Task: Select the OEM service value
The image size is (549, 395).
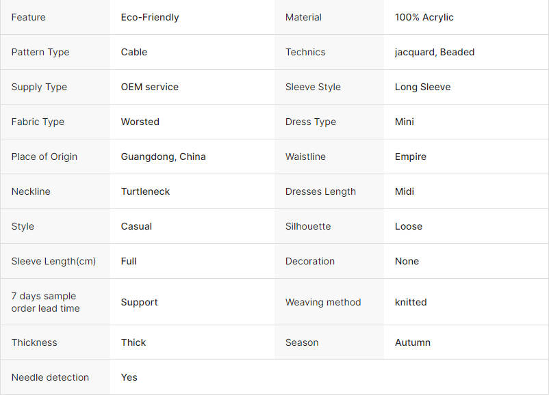Action: pyautogui.click(x=149, y=87)
